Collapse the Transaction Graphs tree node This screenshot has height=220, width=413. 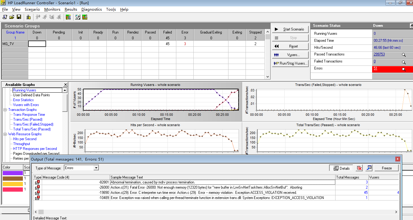click(5, 110)
